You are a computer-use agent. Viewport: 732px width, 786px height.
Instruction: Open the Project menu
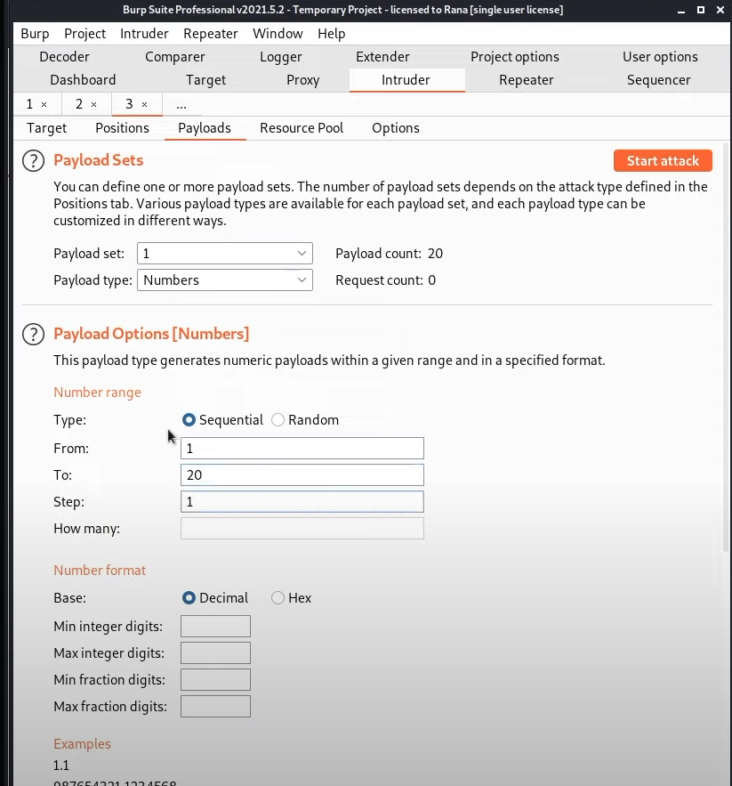[x=84, y=34]
